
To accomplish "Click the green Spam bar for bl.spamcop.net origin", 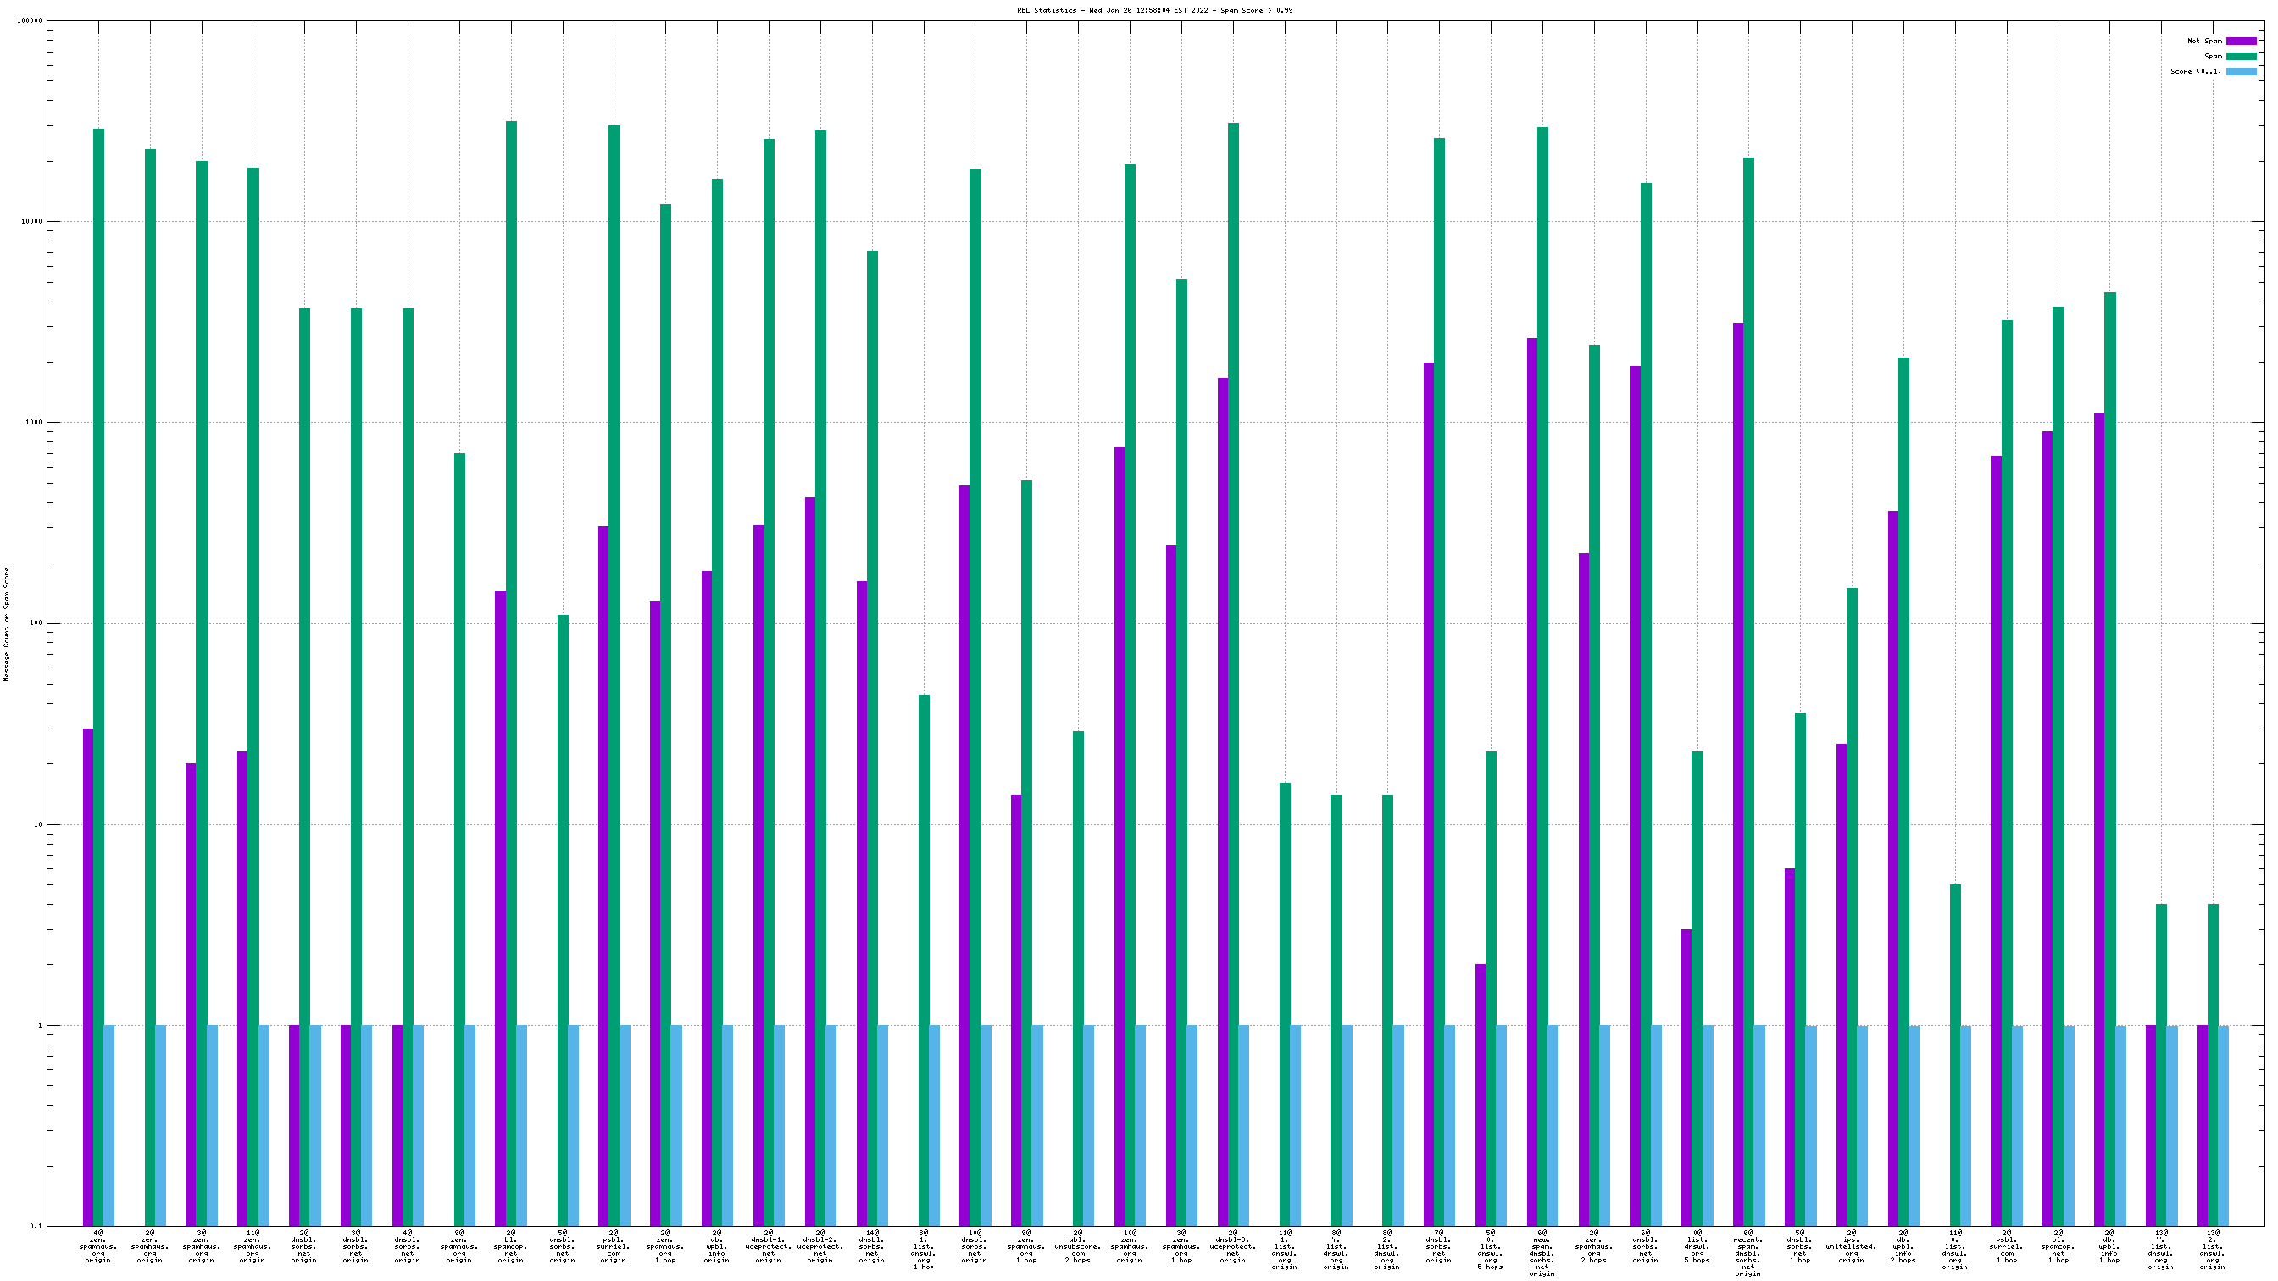I will 511,618.
